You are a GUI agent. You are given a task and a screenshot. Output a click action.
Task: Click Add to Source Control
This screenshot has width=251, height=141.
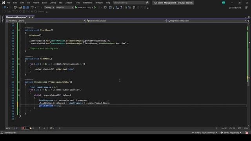pyautogui.click(x=205, y=133)
